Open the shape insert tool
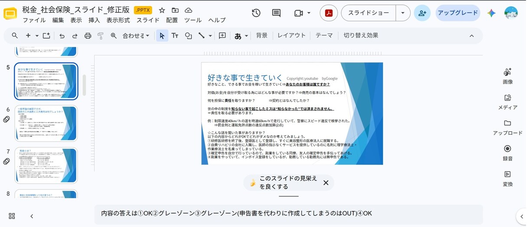Image resolution: width=529 pixels, height=227 pixels. [189, 36]
